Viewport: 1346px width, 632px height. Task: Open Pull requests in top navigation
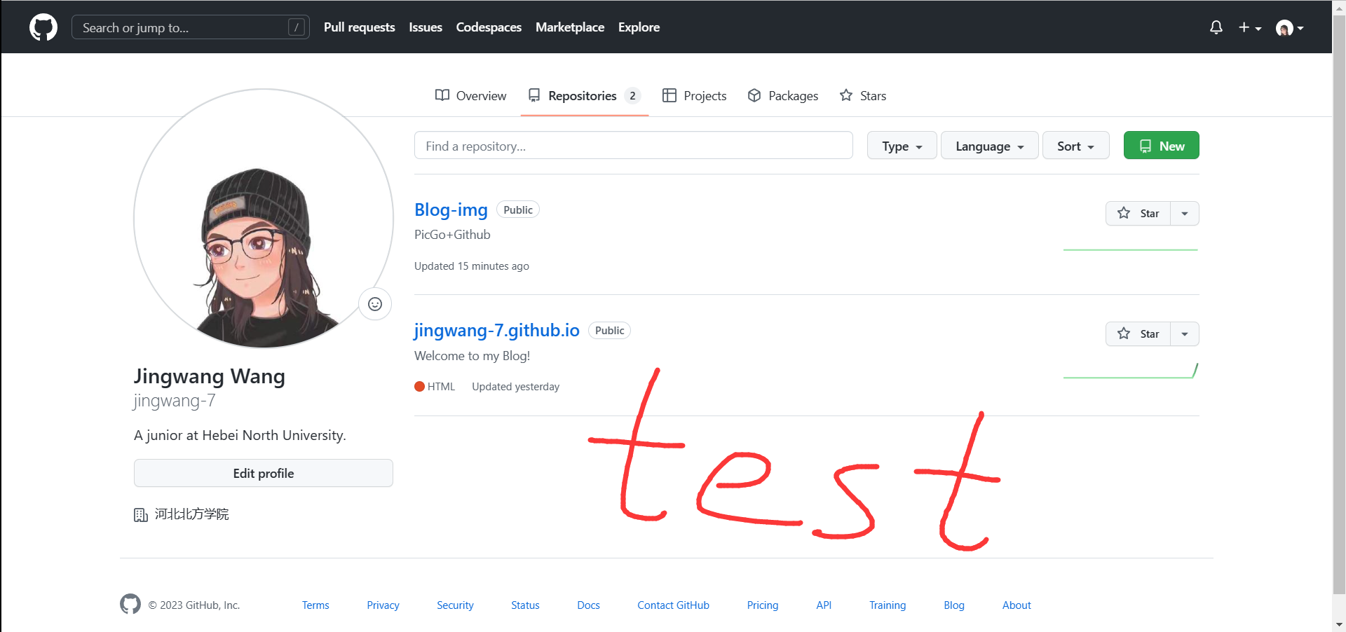[360, 27]
